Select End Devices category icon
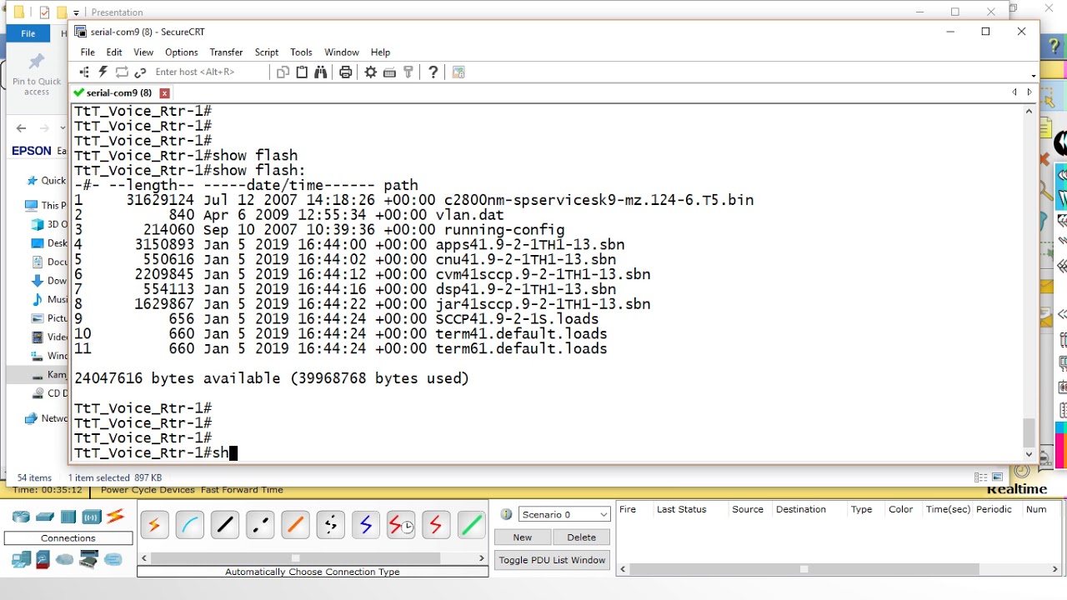Image resolution: width=1067 pixels, height=600 pixels. [x=21, y=560]
